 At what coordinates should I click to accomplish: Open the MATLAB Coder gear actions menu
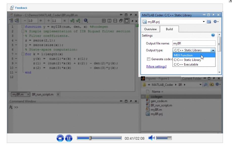tap(216, 22)
